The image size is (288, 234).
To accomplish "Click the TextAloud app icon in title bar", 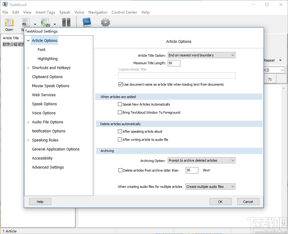I will (x=5, y=5).
